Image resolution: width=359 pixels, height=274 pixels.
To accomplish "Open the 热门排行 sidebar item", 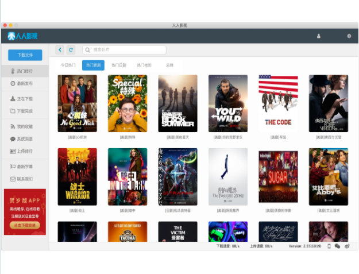I will tap(25, 71).
